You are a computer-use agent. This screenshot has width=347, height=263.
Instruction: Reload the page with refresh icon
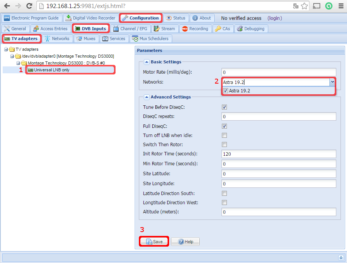tap(29, 6)
